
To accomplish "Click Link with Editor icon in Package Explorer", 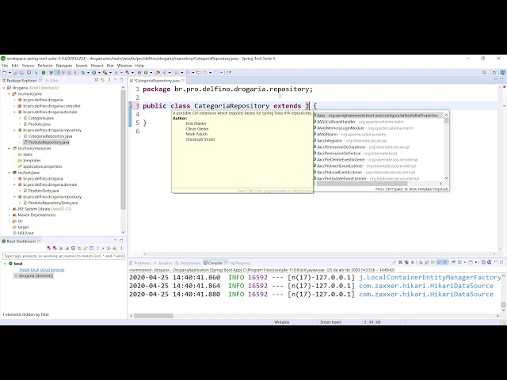I will pos(102,80).
